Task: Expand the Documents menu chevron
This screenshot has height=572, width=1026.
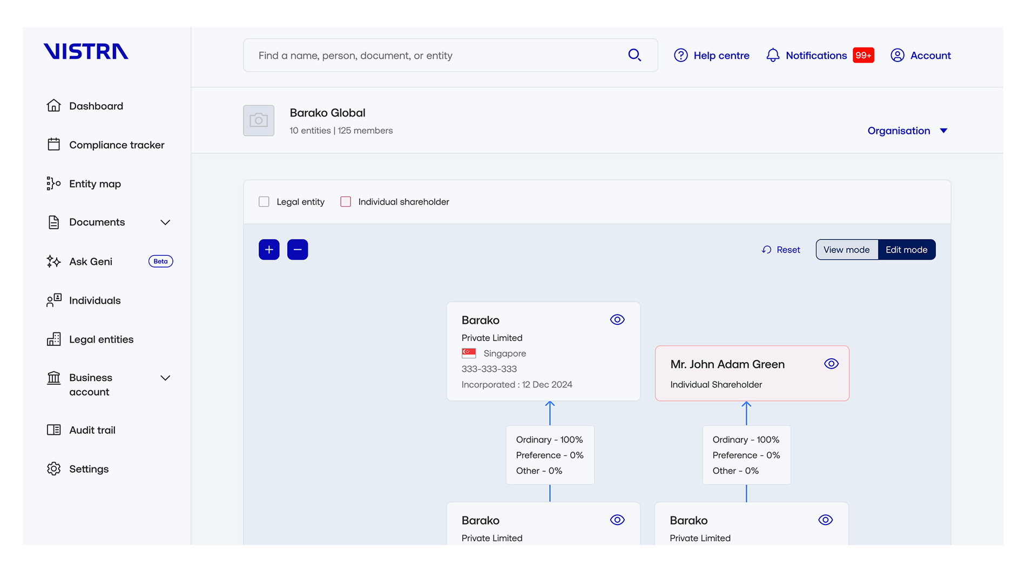Action: (x=165, y=222)
